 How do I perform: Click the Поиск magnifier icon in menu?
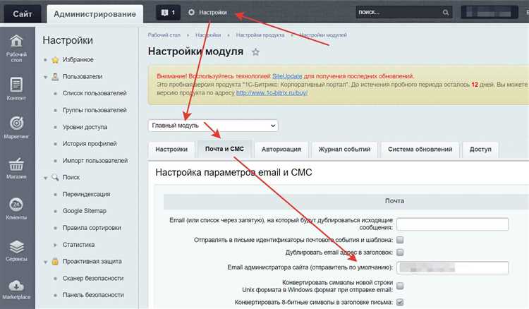point(55,177)
